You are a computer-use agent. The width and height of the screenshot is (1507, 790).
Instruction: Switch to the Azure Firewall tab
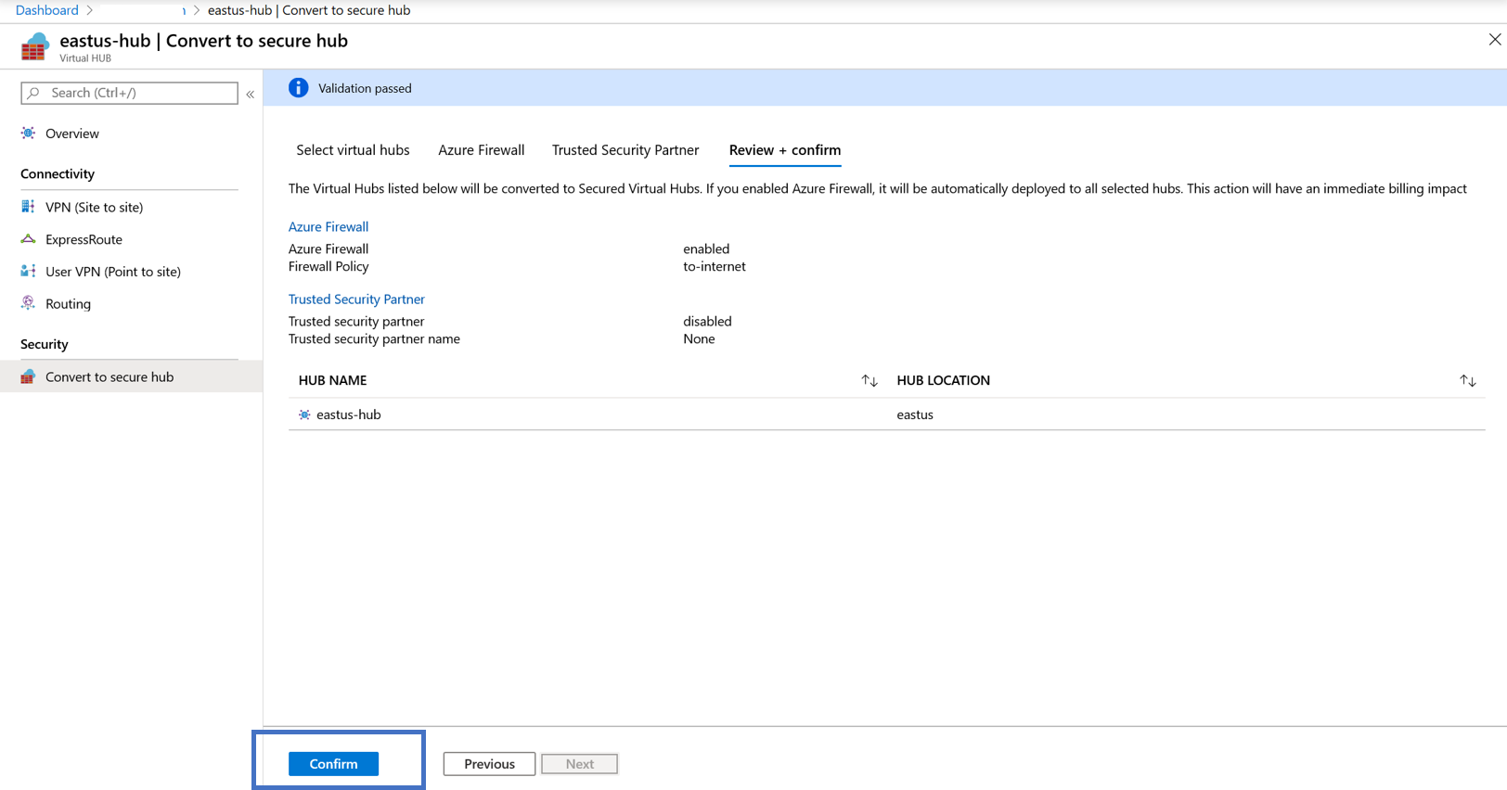click(482, 150)
